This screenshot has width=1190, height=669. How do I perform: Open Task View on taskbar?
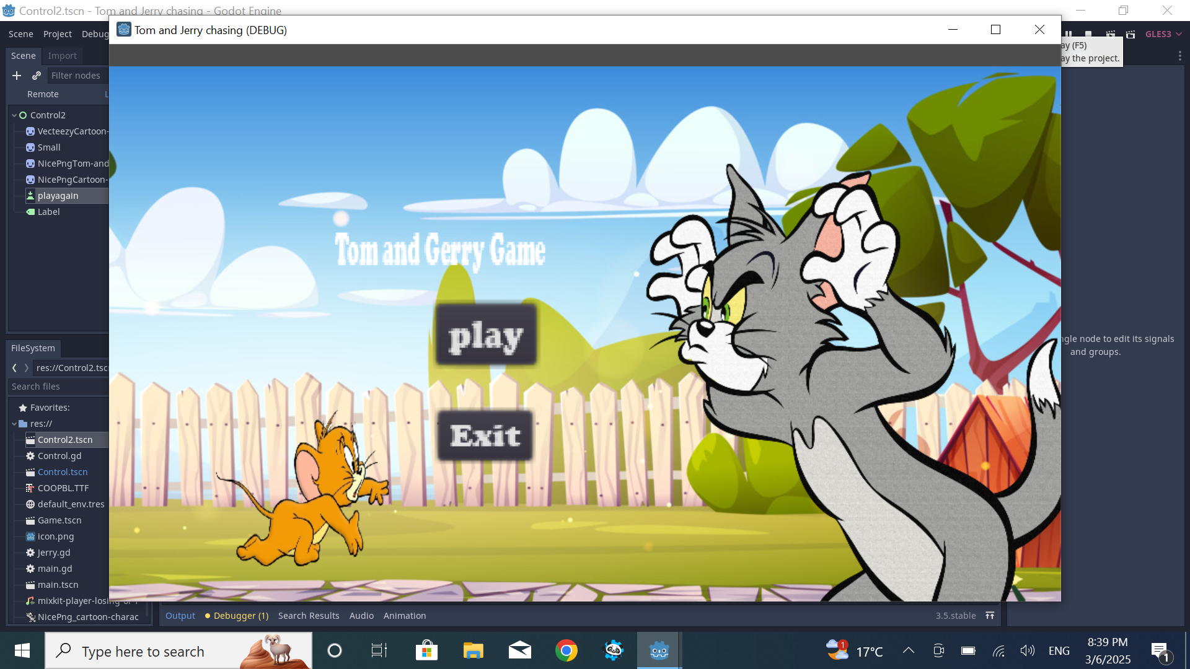[x=379, y=650]
